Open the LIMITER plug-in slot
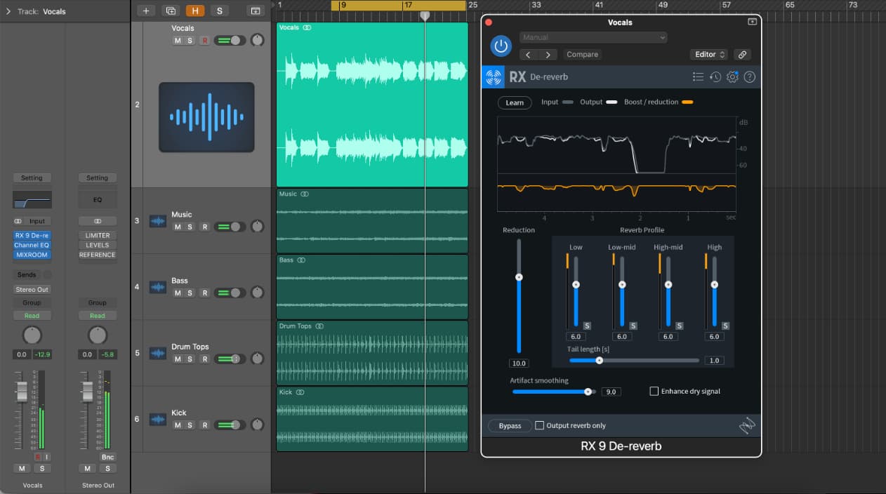Image resolution: width=886 pixels, height=494 pixels. pyautogui.click(x=98, y=236)
